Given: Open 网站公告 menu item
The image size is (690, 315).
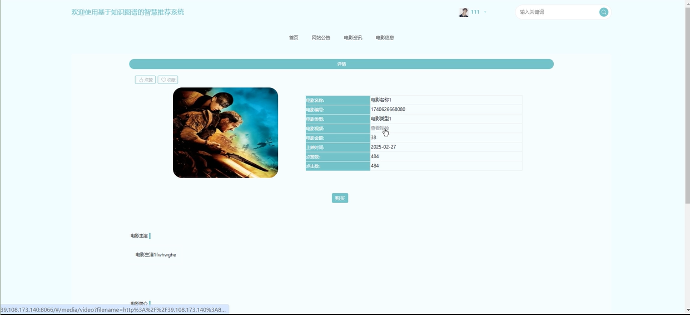Looking at the screenshot, I should pyautogui.click(x=321, y=38).
